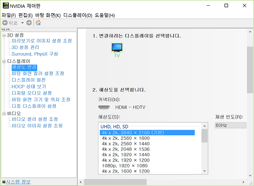Click the 시스템 정보 link
Screen dimensions: 254x186
[18, 182]
